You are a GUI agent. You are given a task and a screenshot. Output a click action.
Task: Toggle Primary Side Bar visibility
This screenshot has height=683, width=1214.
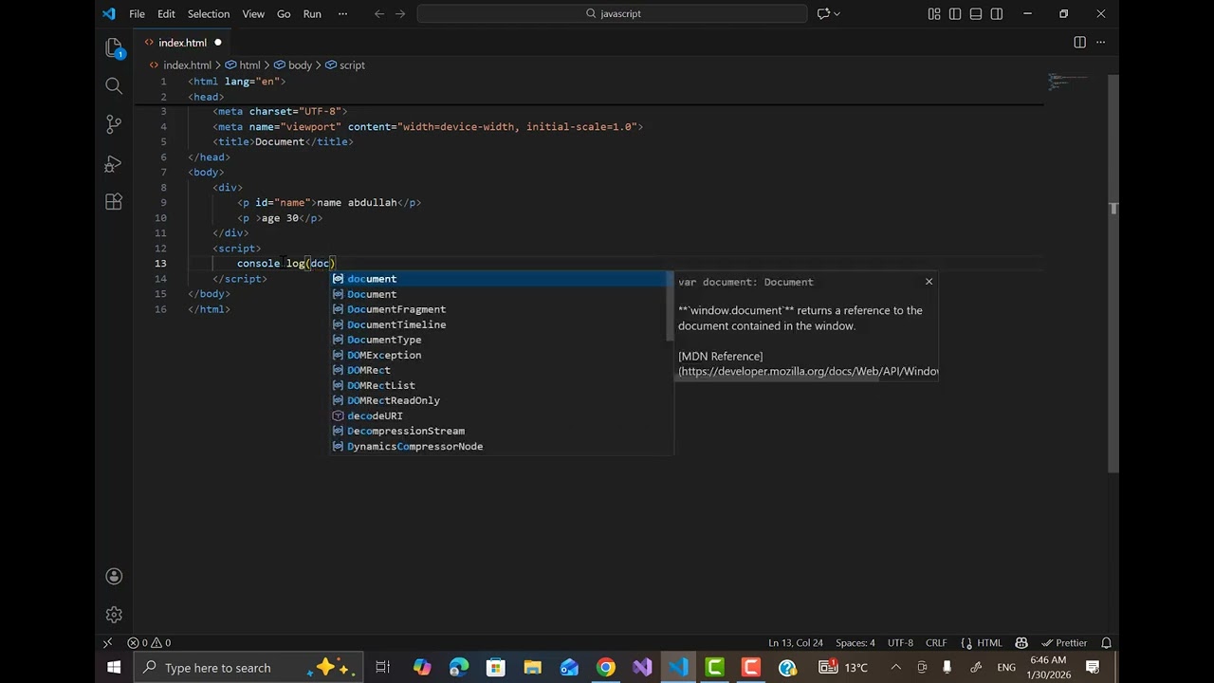tap(955, 13)
